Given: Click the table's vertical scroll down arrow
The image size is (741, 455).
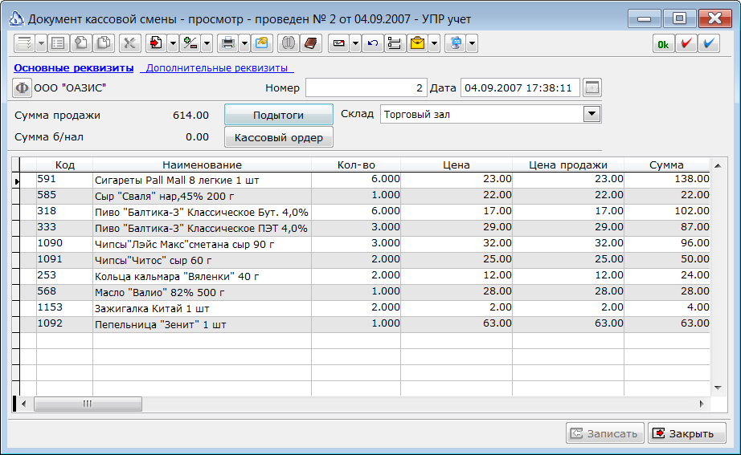Looking at the screenshot, I should (718, 388).
